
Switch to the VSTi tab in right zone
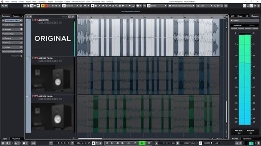pos(232,16)
